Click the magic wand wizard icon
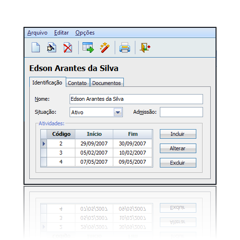Viewport: 240px width, 240px height. tap(105, 48)
